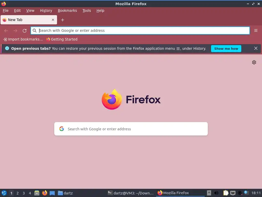Click the info icon in notification bar
262x197 pixels.
[7, 48]
